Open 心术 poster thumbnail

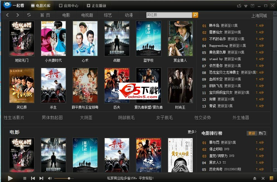pos(85,39)
